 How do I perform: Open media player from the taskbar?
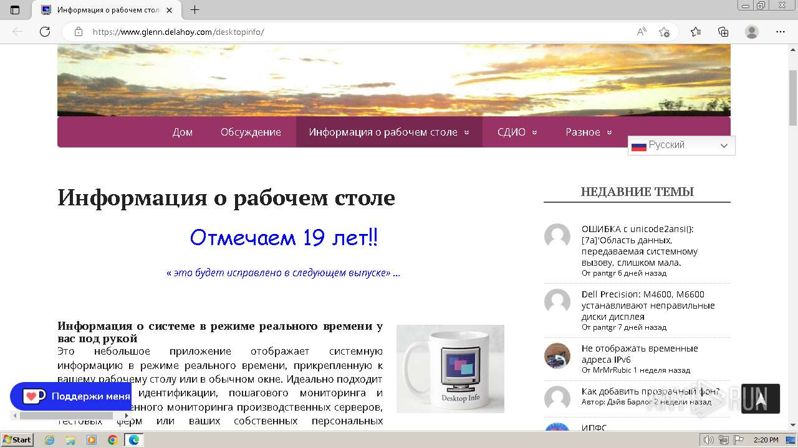coord(92,440)
